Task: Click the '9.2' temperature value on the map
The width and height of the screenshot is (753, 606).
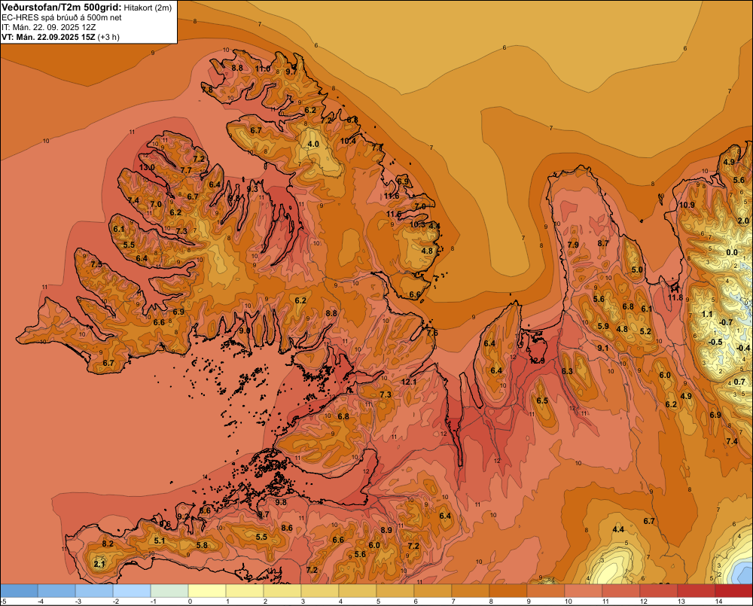Action: click(183, 516)
